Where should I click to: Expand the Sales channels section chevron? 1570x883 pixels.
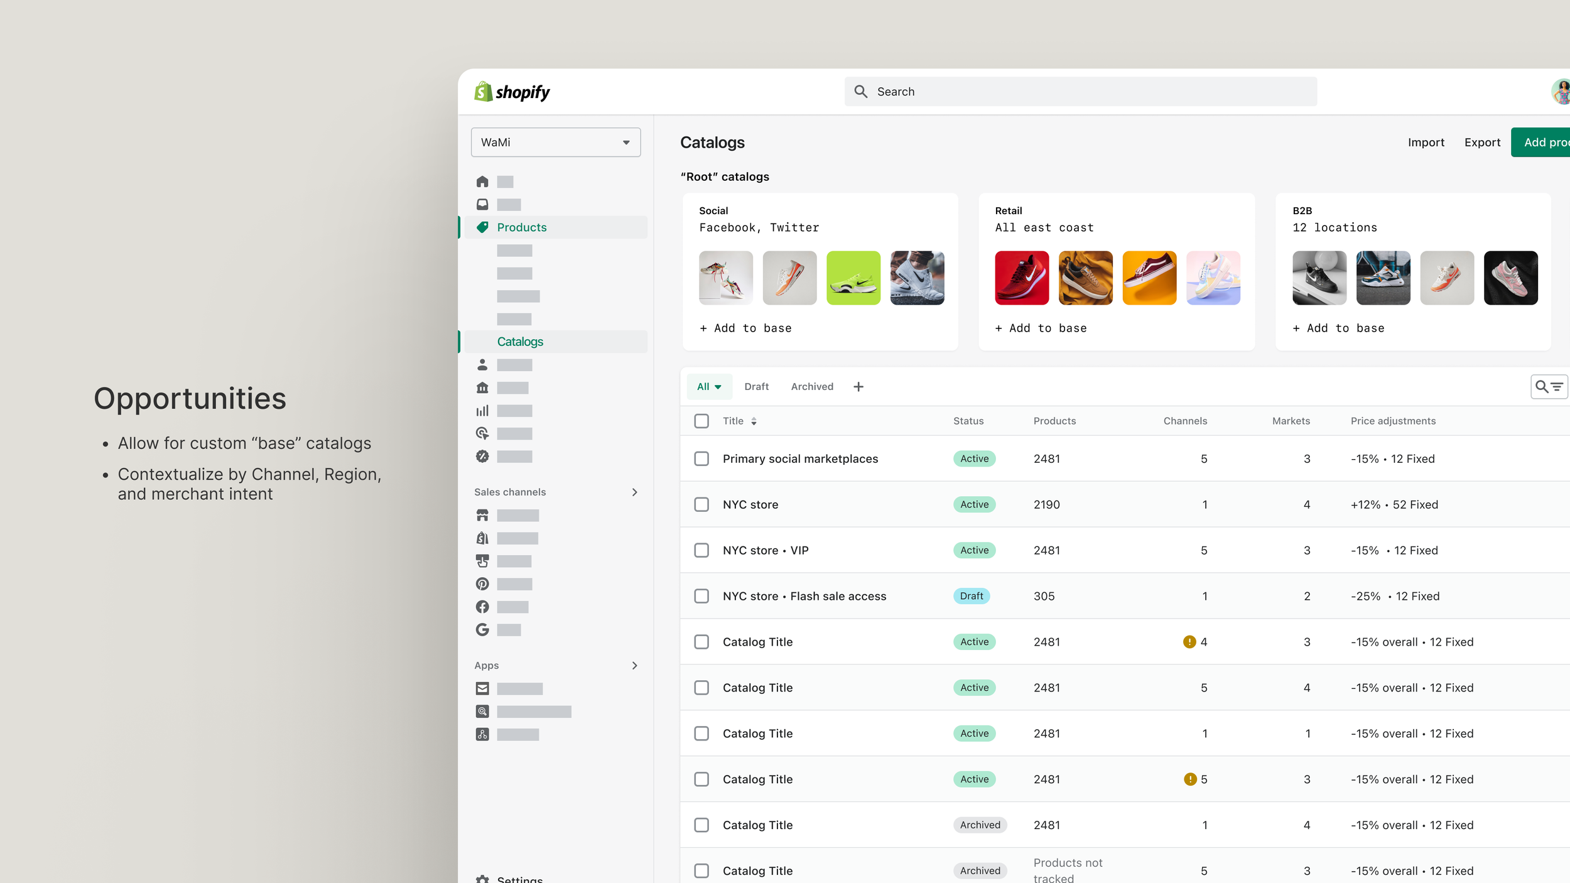click(634, 492)
